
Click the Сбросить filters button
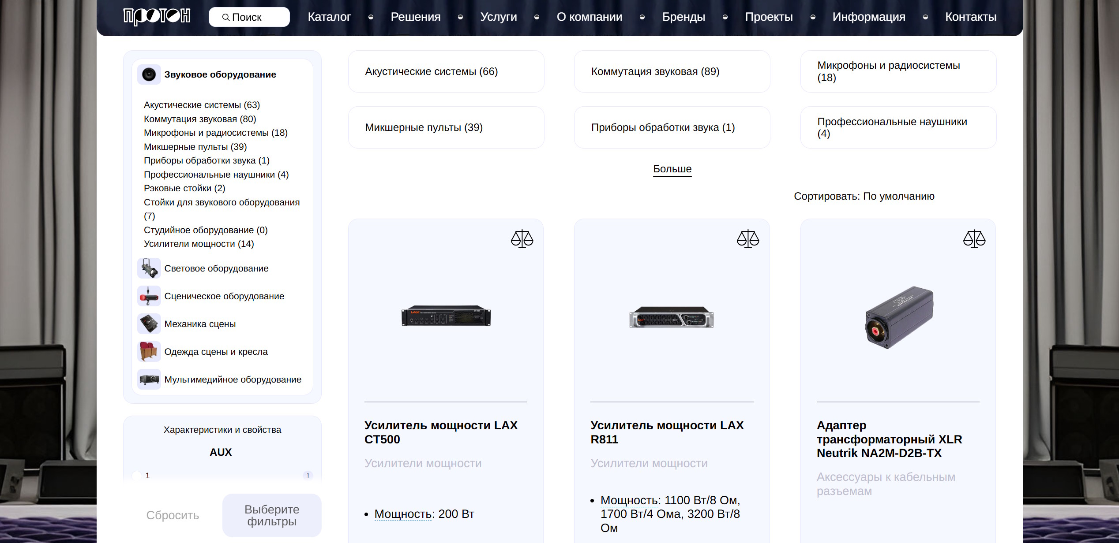pyautogui.click(x=173, y=515)
